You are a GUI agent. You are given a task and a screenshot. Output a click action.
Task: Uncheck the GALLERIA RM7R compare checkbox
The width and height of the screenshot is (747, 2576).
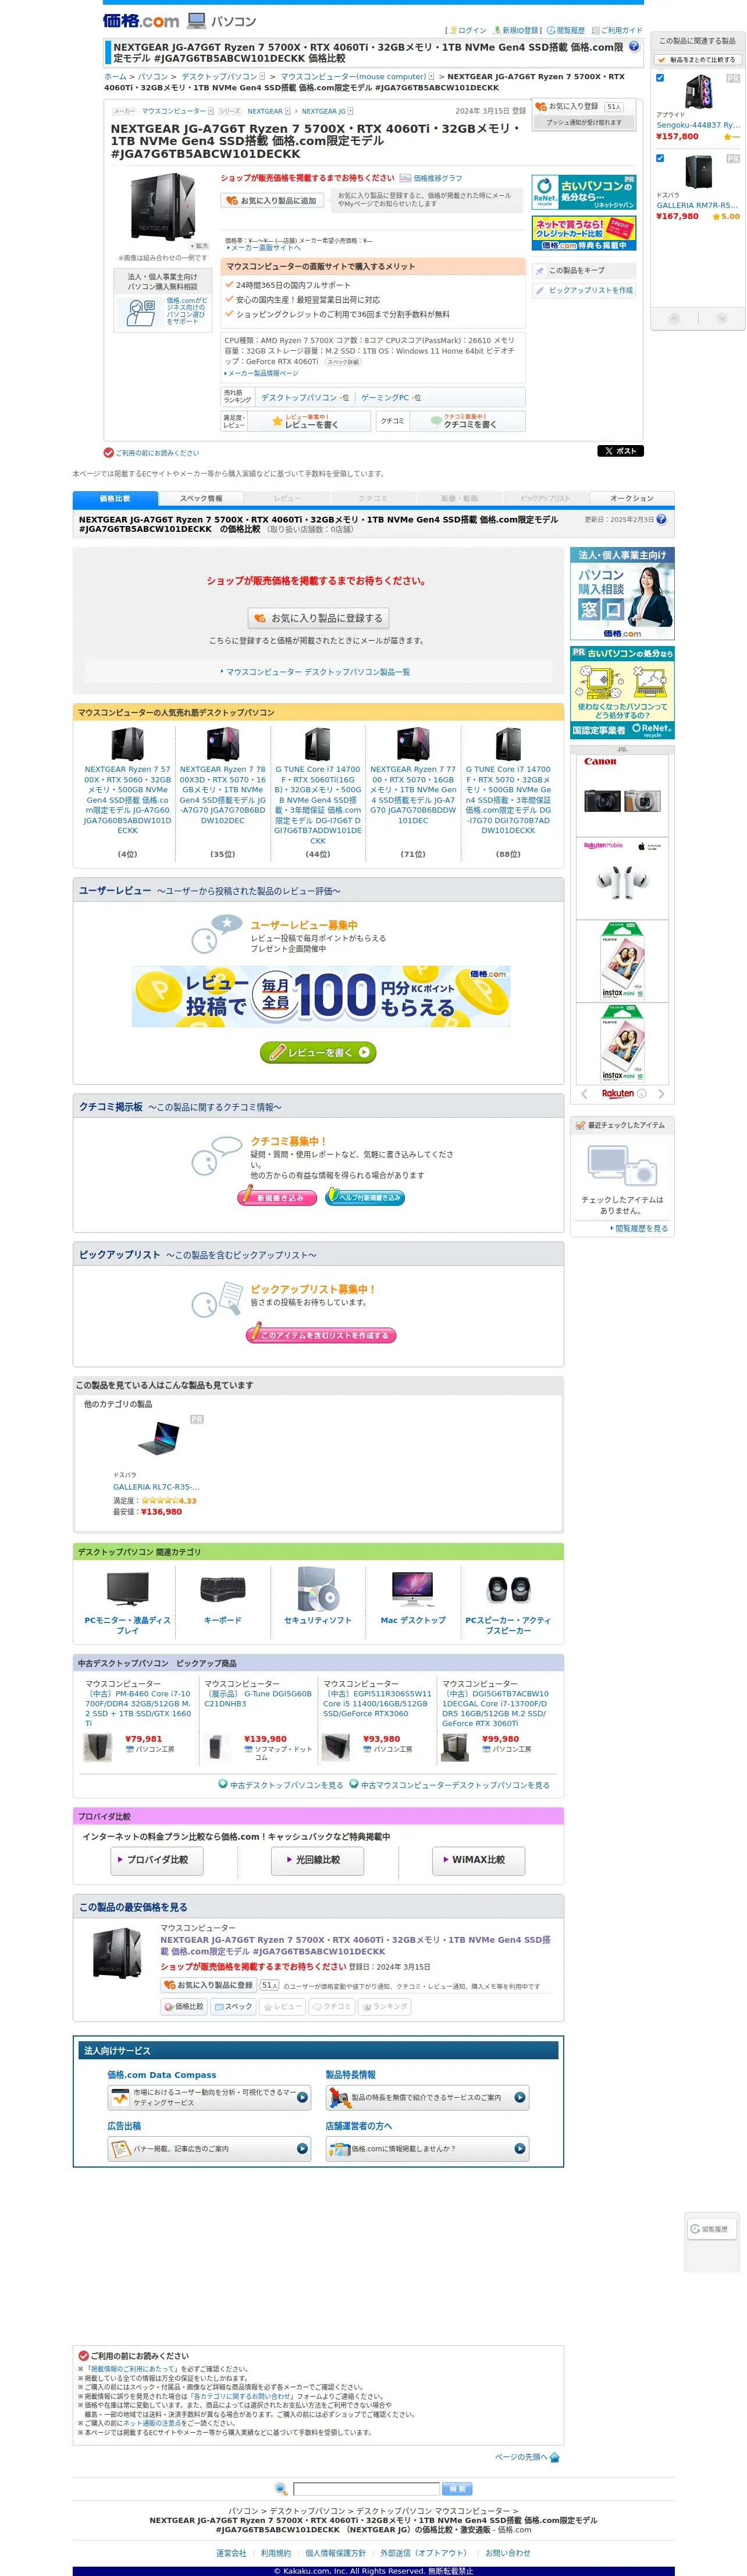tap(660, 158)
